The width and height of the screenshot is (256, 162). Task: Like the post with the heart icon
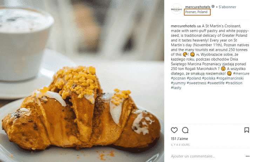coord(174,130)
